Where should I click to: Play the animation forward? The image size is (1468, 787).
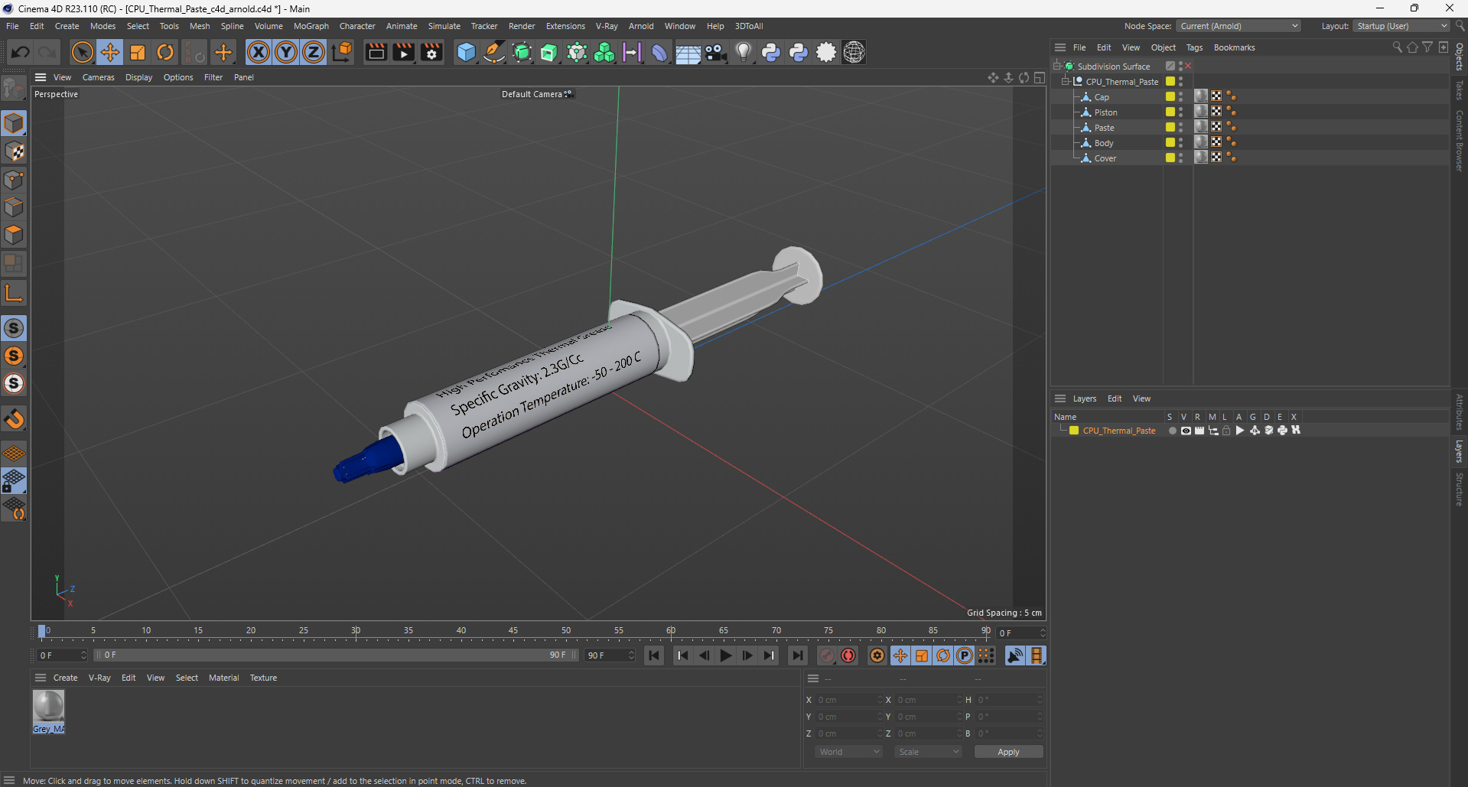726,655
